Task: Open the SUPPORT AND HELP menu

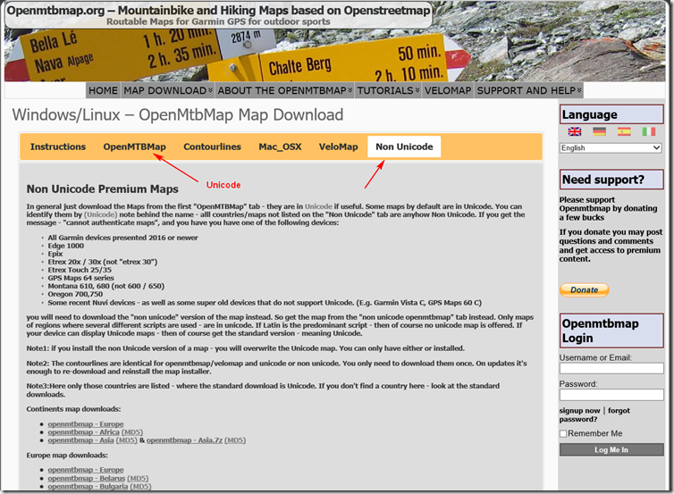Action: click(x=528, y=90)
